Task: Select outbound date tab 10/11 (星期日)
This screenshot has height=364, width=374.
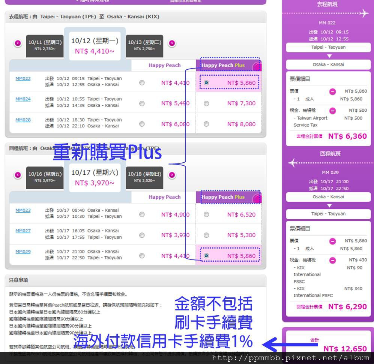Action: (45, 46)
